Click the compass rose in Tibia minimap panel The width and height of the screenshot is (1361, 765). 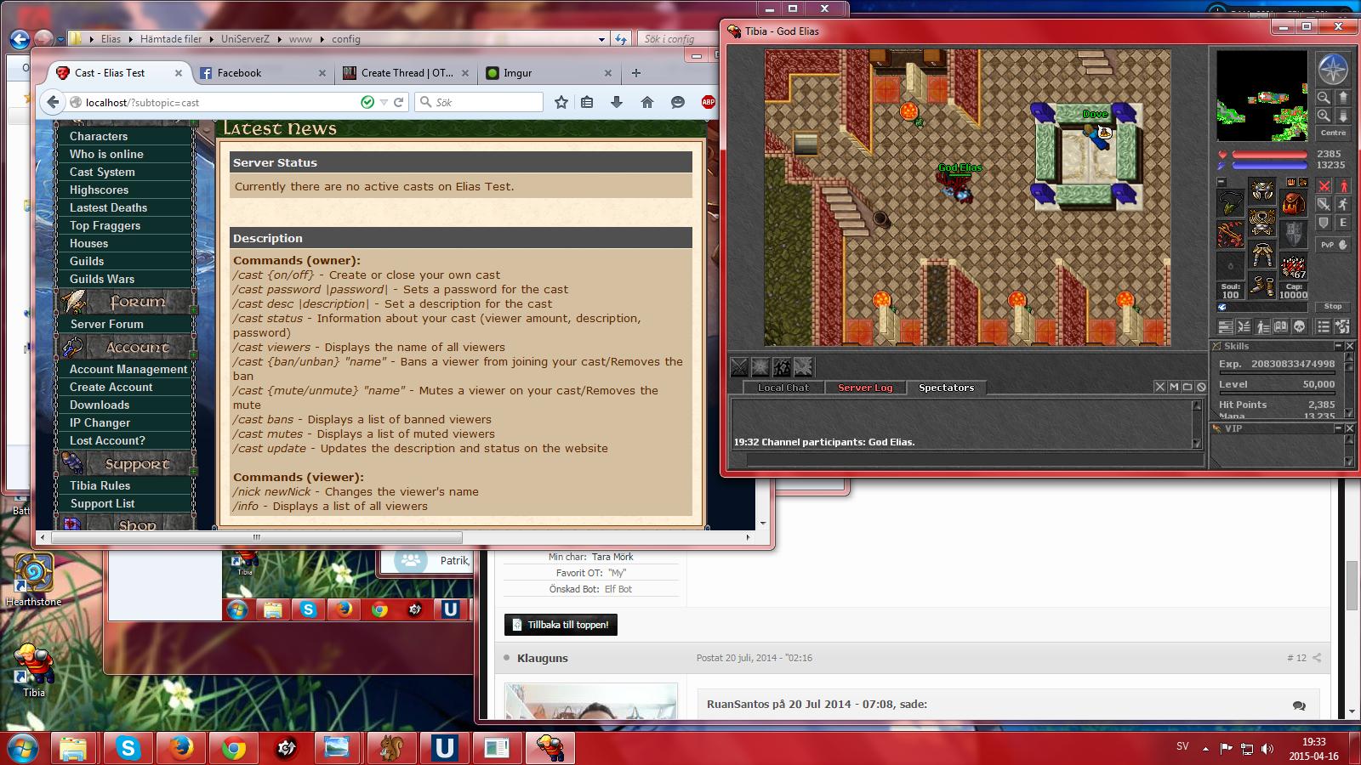click(1334, 69)
